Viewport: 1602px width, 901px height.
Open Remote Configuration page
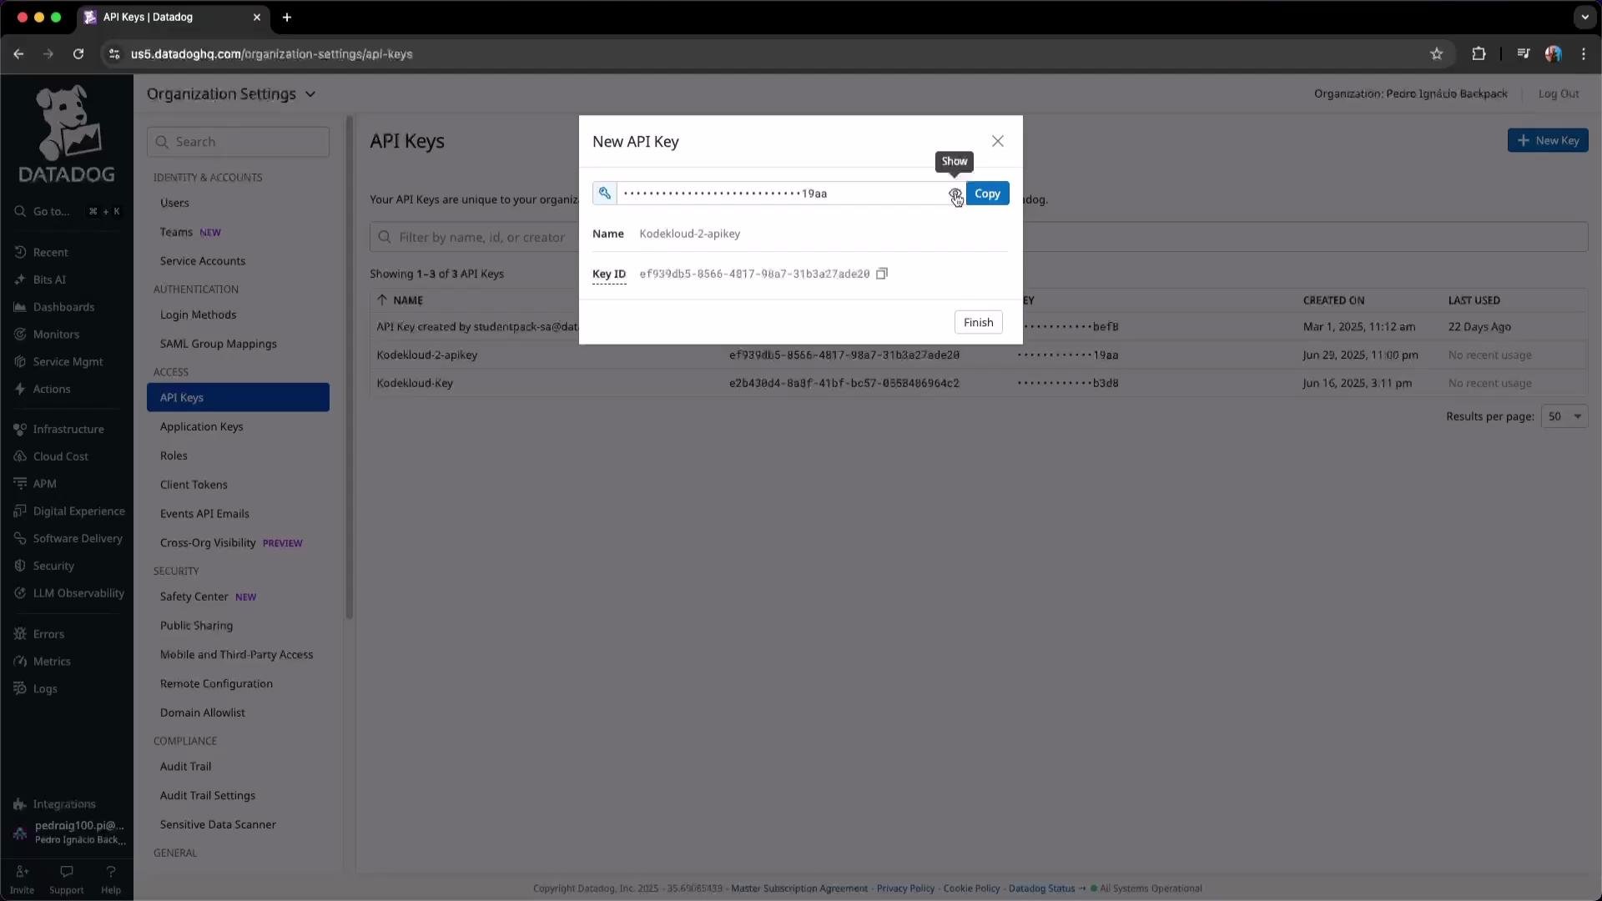[216, 684]
